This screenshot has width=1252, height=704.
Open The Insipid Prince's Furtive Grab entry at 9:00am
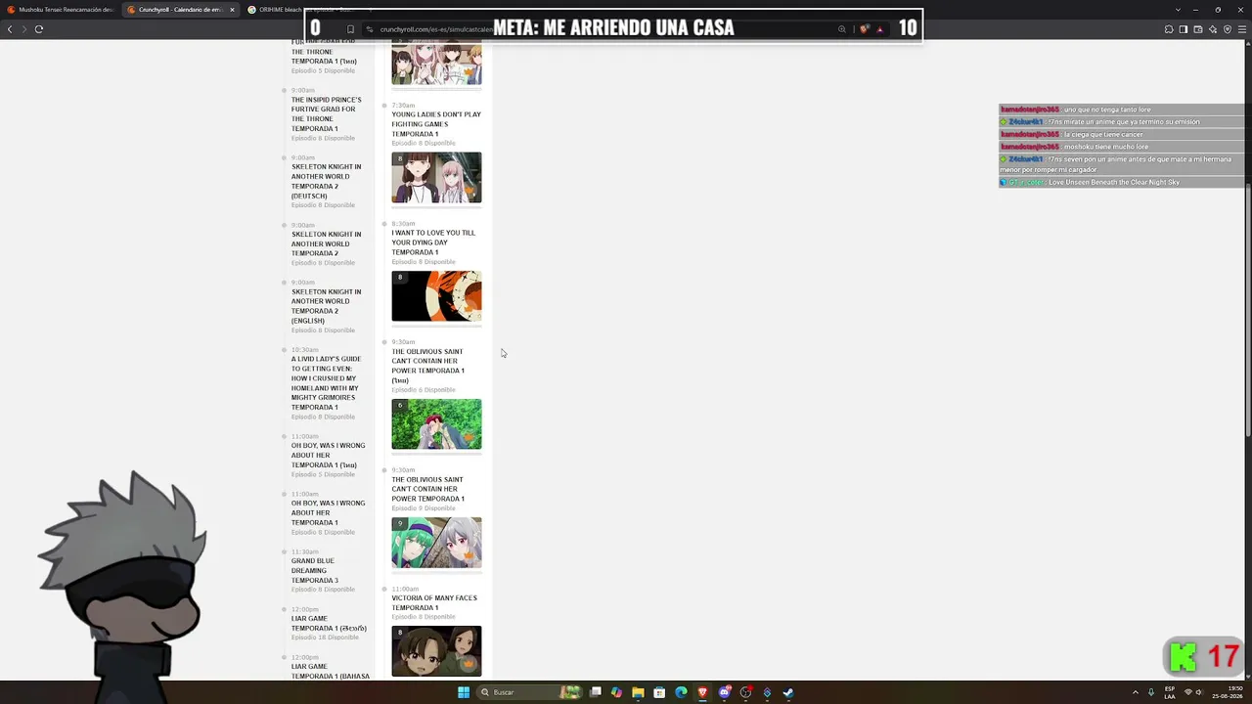[327, 114]
